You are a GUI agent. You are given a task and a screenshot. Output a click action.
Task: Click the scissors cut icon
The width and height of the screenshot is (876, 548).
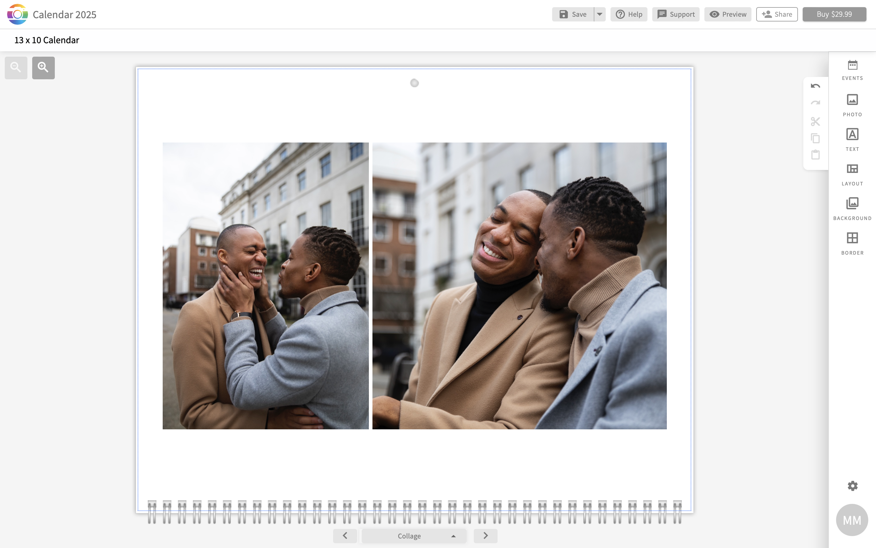coord(815,121)
